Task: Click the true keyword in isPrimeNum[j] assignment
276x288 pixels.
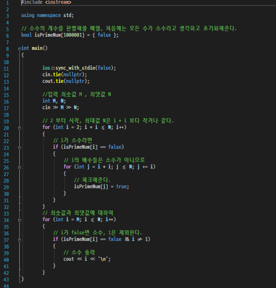Action: 121,187
